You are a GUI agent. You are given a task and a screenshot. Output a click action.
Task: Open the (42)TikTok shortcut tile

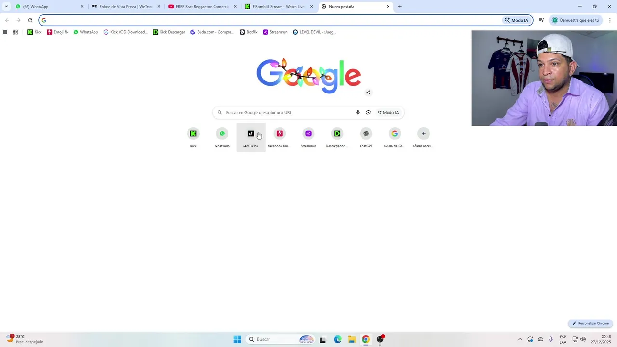click(x=251, y=137)
